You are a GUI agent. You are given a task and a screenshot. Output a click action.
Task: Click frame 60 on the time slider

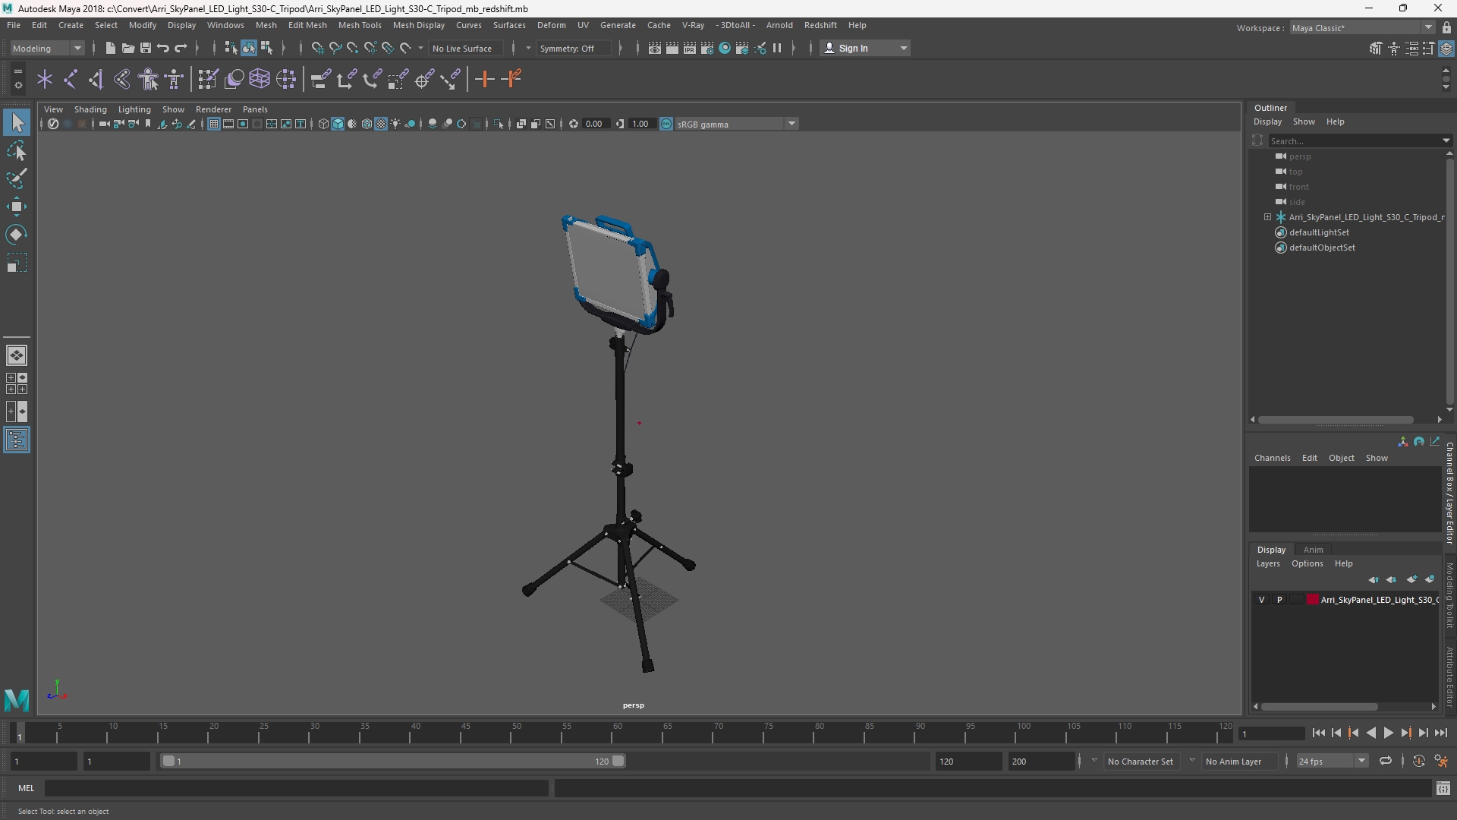tap(618, 733)
